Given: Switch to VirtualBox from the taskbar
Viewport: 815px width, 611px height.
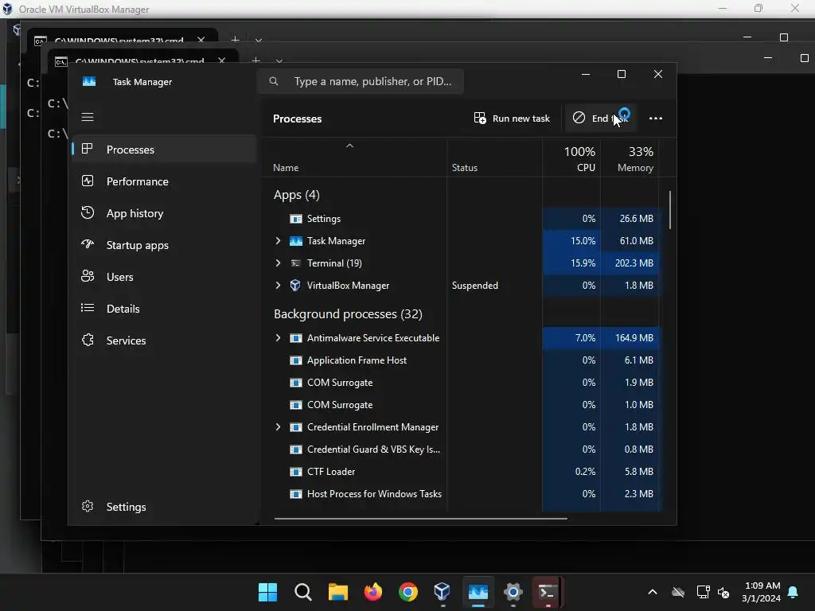Looking at the screenshot, I should tap(443, 592).
